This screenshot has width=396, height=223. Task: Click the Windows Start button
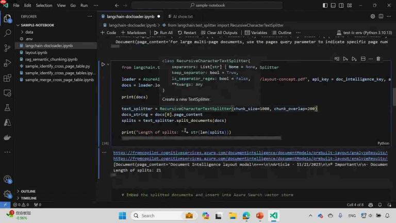tap(123, 216)
